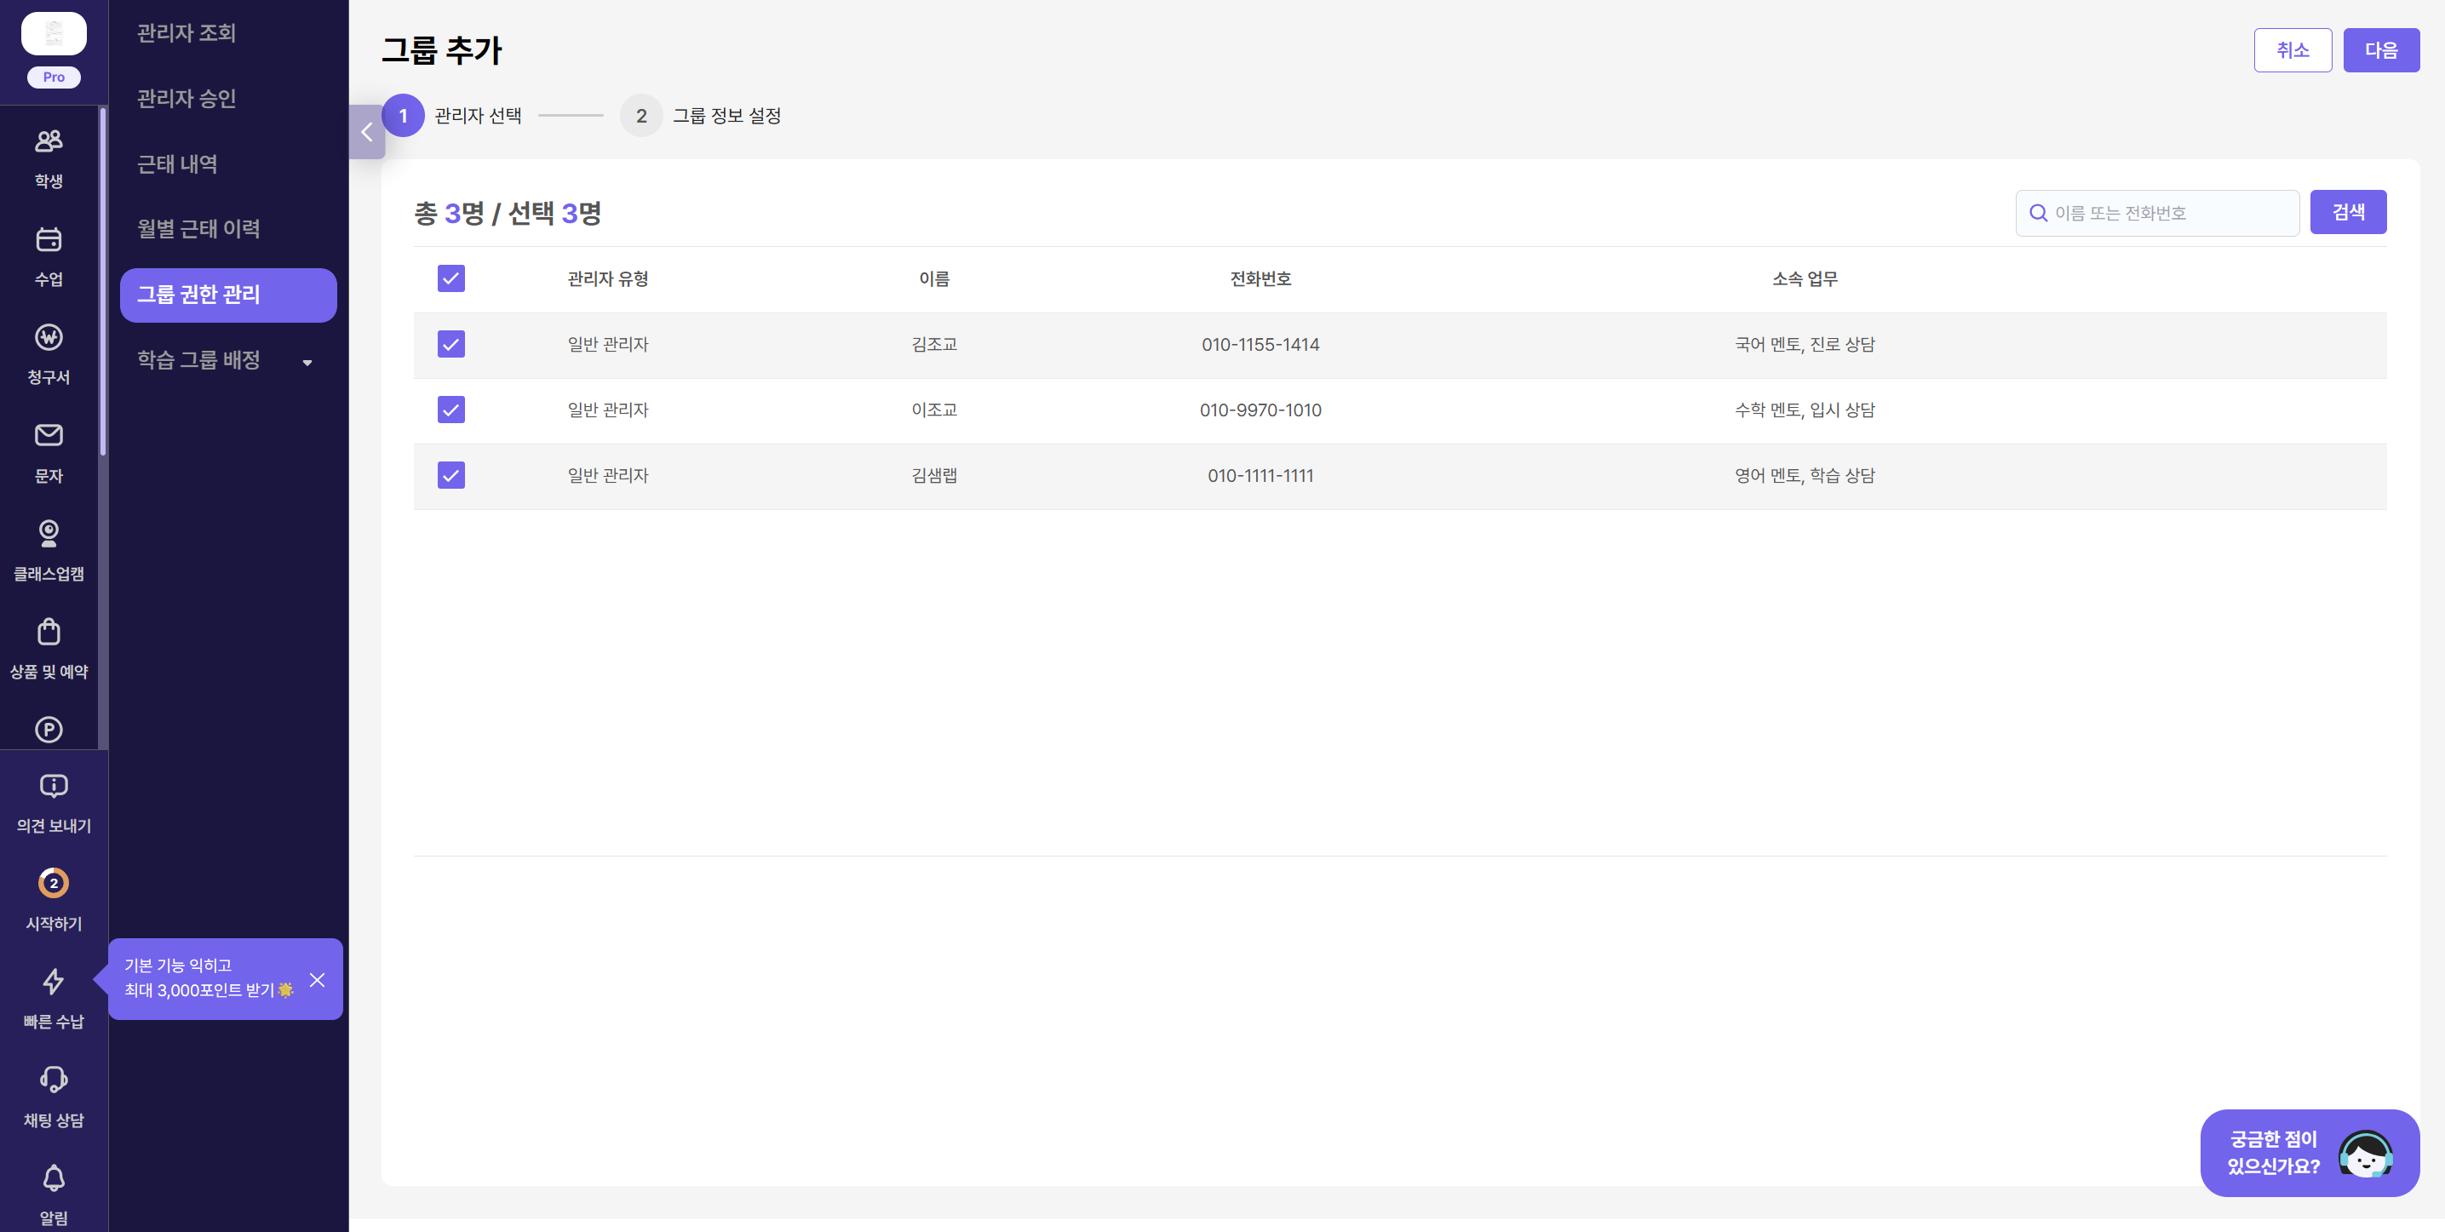Uncheck the select-all checkbox in table header
The width and height of the screenshot is (2445, 1232).
pos(451,278)
